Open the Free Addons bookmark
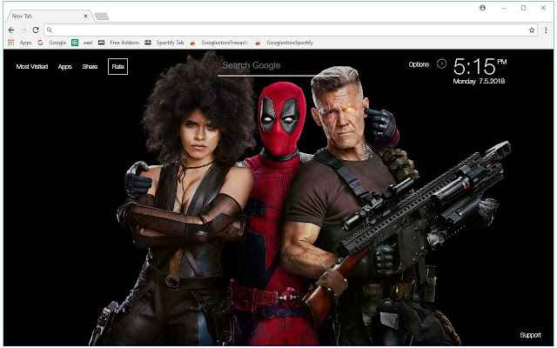Image resolution: width=557 pixels, height=348 pixels. (118, 43)
